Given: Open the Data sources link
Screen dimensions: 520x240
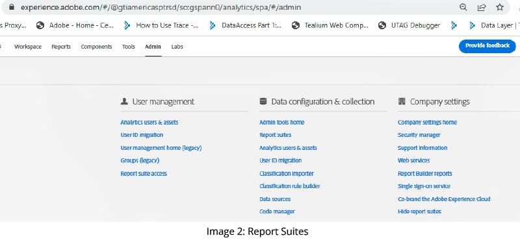Looking at the screenshot, I should pos(275,199).
